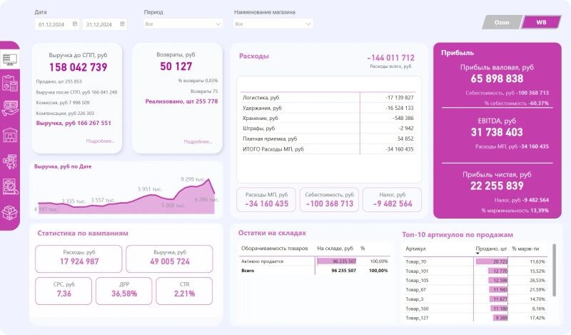The image size is (571, 335).
Task: Click the hand-with-money icon in sidebar
Action: pyautogui.click(x=10, y=108)
